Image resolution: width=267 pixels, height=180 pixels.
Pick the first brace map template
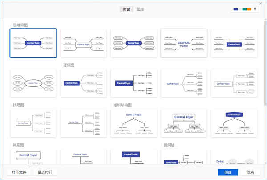coord(33,123)
